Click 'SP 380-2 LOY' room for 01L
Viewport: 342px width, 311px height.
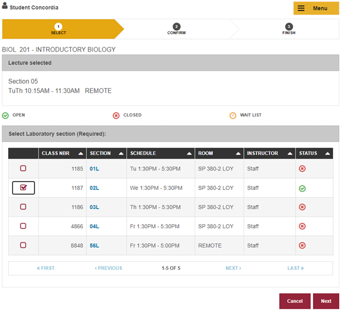click(216, 169)
